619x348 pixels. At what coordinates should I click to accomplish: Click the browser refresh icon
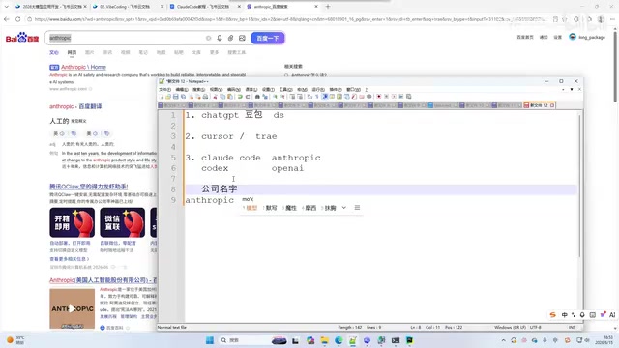pos(18,19)
